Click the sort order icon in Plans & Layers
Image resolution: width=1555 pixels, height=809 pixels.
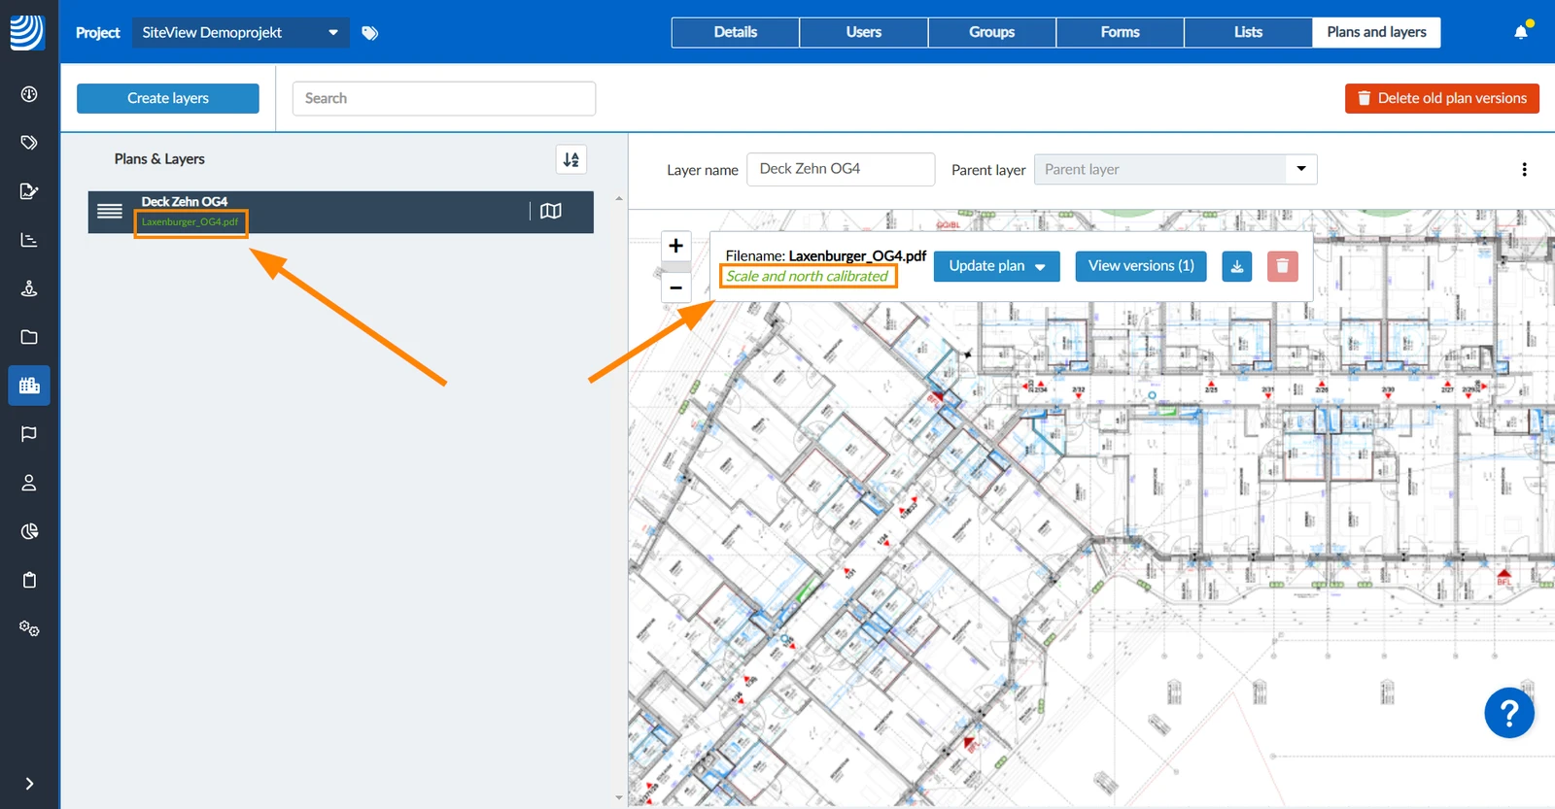571,159
